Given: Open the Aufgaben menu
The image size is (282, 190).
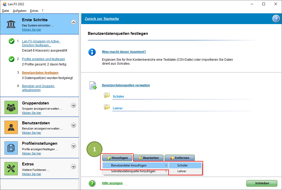Looking at the screenshot, I should coord(20,11).
